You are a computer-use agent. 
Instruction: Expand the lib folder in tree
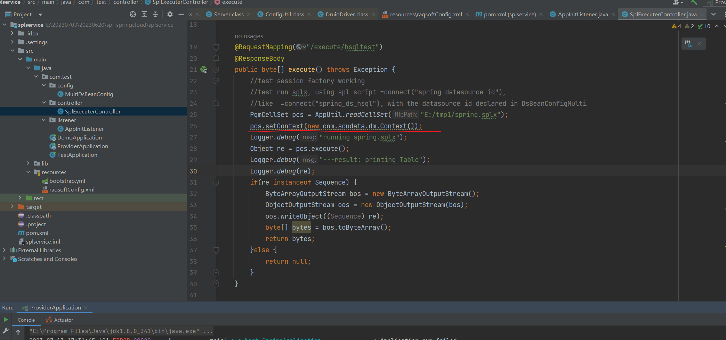pyautogui.click(x=28, y=163)
